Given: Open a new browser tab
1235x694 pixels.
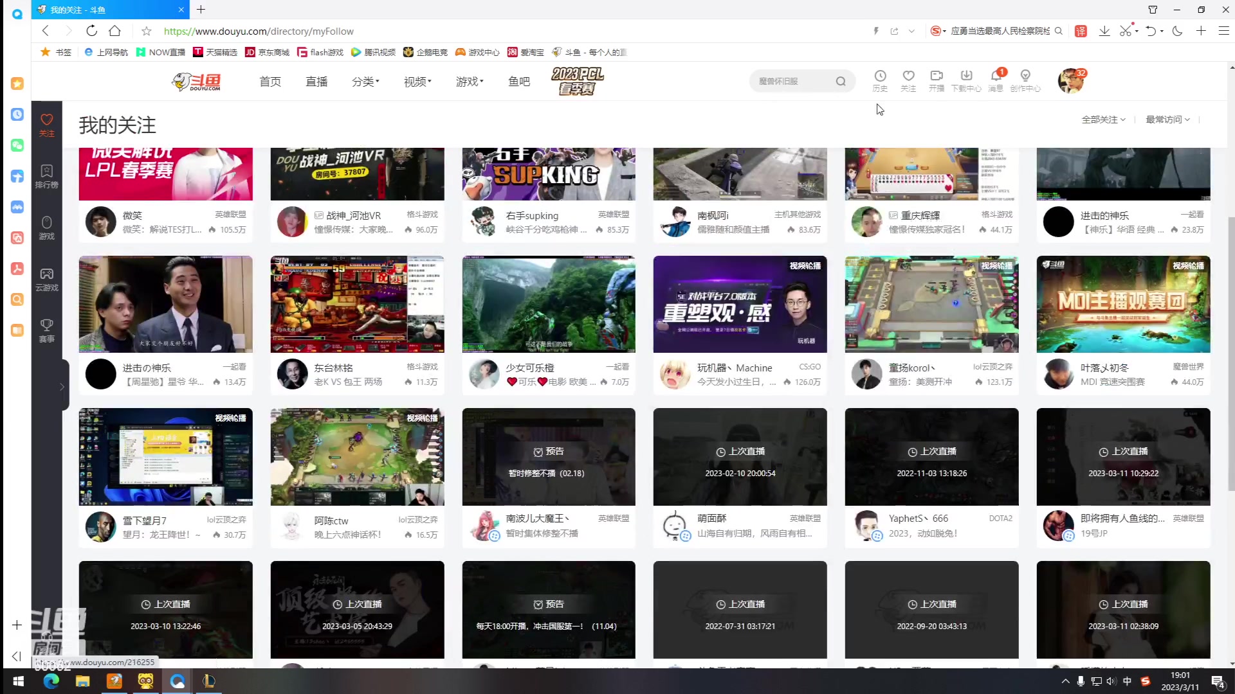Looking at the screenshot, I should [x=201, y=10].
